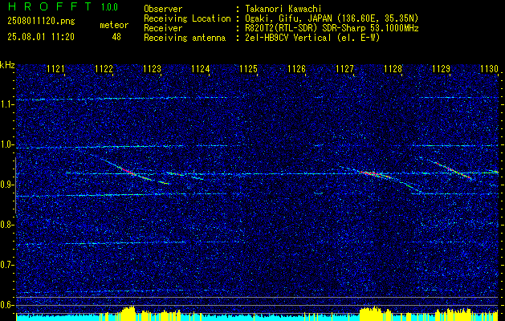Click the 0.6 frequency axis label
505x321 pixels.
click(x=6, y=305)
